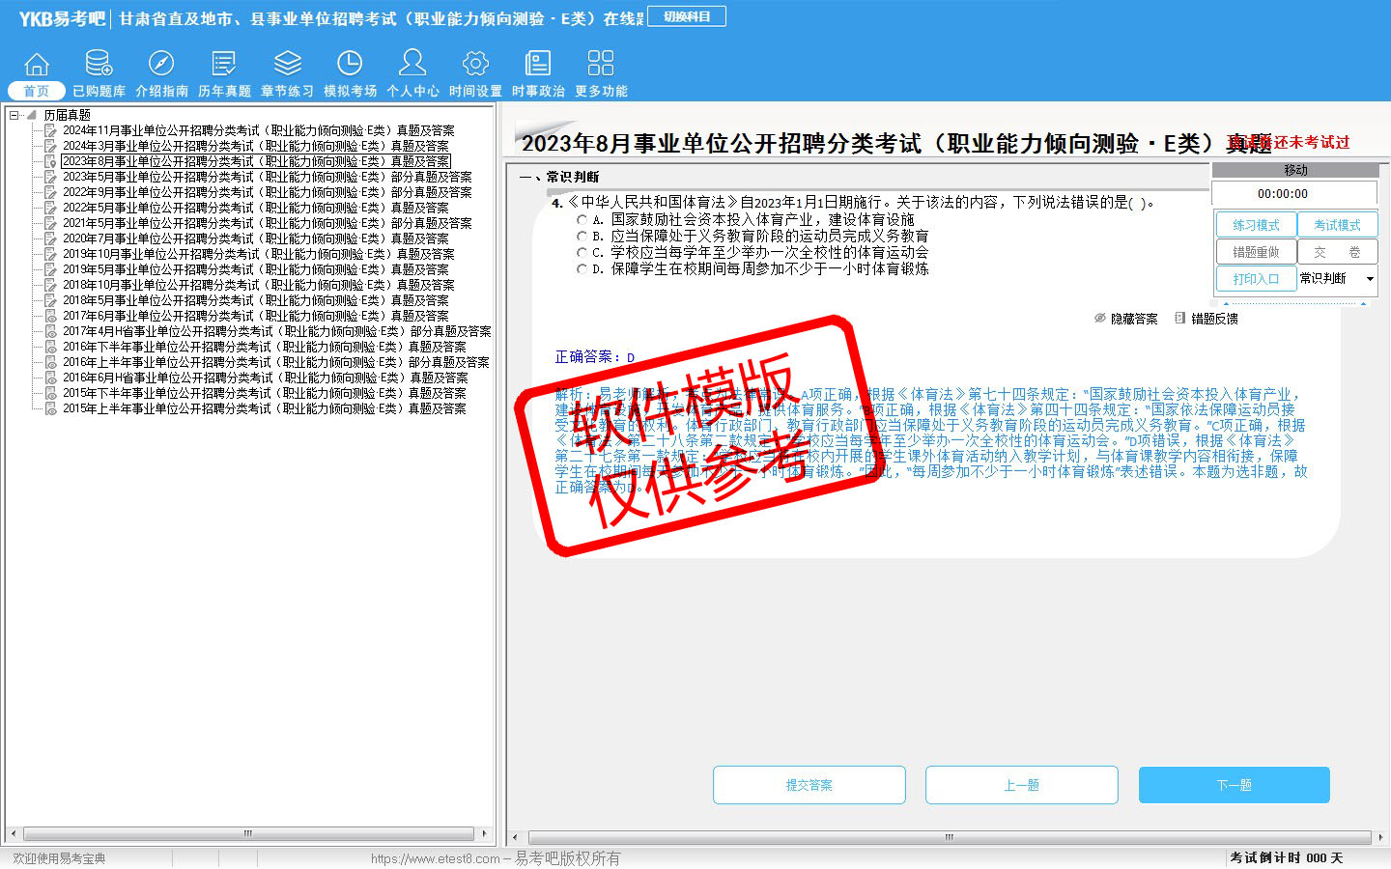The height and width of the screenshot is (869, 1391).
Task: Open the 时间设置 gear icon
Action: (475, 65)
